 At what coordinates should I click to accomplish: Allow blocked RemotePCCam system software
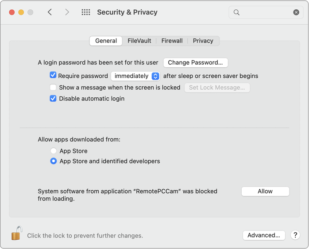coord(265,191)
